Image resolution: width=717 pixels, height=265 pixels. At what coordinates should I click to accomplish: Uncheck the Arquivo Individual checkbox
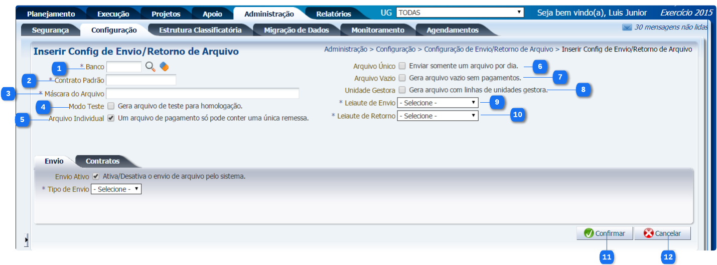point(111,119)
